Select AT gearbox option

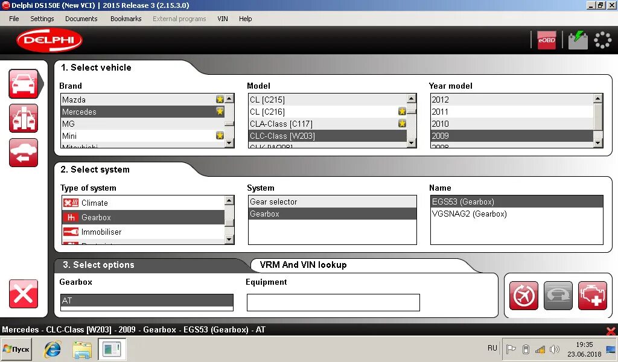point(147,300)
